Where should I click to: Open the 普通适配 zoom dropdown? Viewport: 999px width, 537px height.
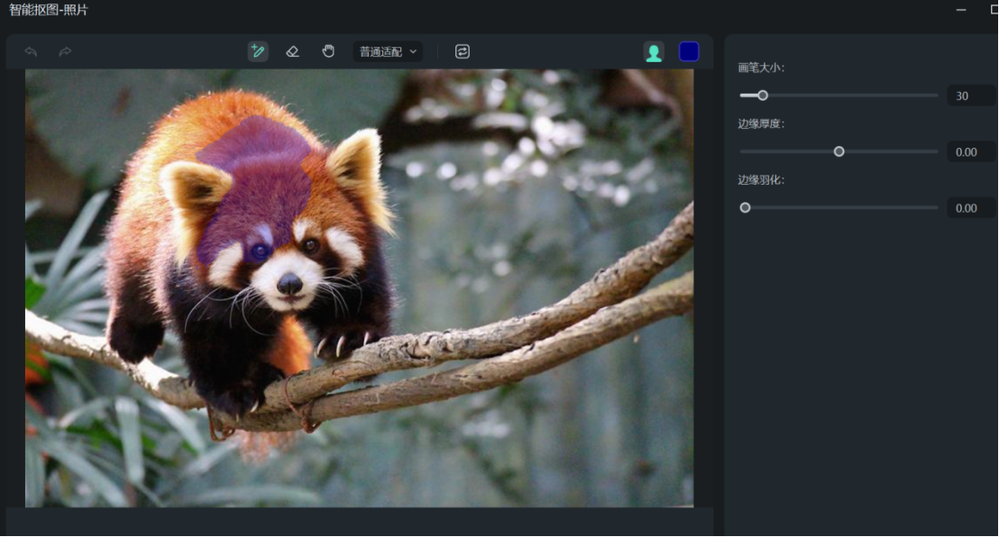[388, 52]
